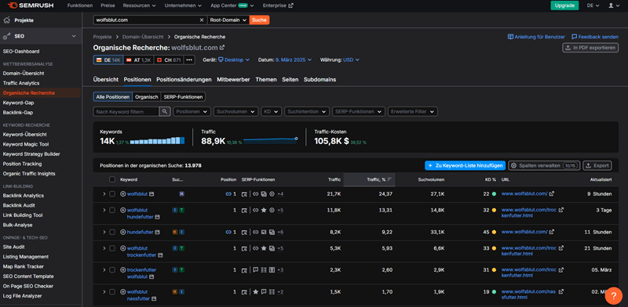
Task: Open the Positionen filter dropdown
Action: click(x=192, y=111)
